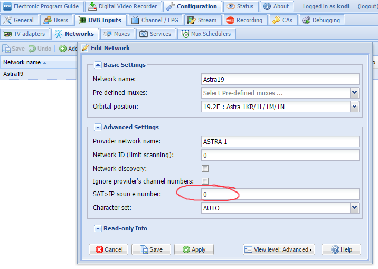Toggle Ignore provider's channel numbers checkbox
Image resolution: width=378 pixels, height=269 pixels.
click(x=205, y=181)
